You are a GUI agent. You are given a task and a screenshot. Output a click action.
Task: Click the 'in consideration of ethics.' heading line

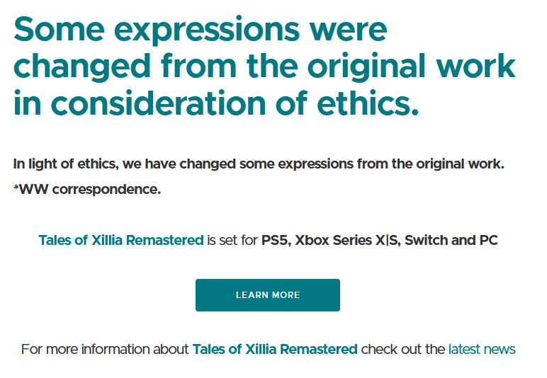coord(216,103)
